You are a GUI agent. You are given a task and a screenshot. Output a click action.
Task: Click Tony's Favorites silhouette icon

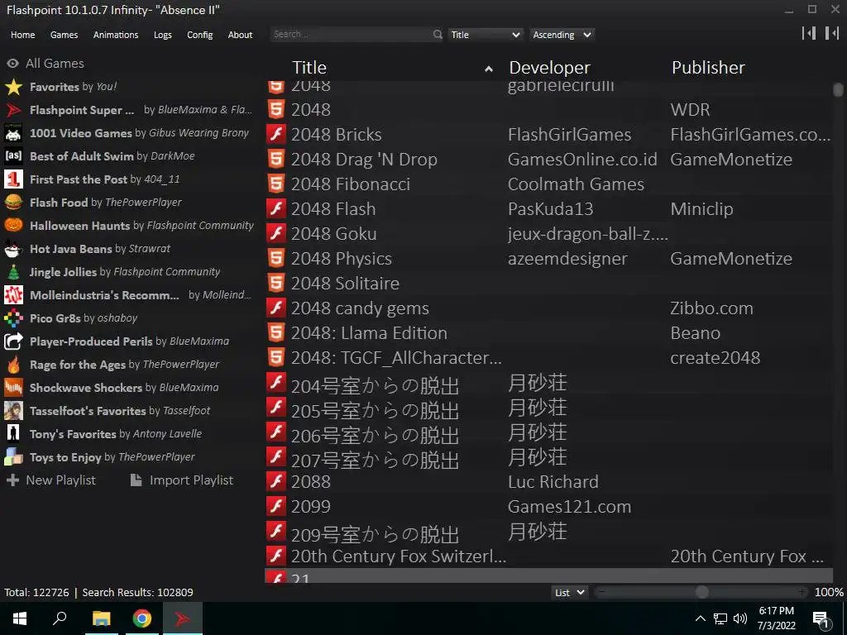click(13, 434)
